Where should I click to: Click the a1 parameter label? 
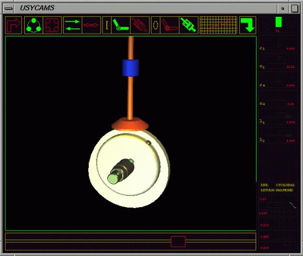click(262, 48)
